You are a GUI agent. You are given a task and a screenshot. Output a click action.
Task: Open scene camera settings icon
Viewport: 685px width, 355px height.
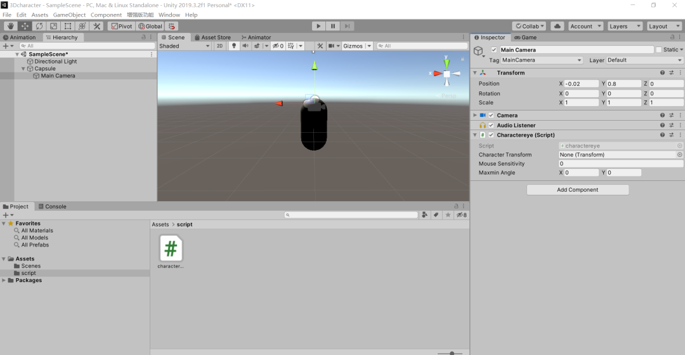coord(332,46)
